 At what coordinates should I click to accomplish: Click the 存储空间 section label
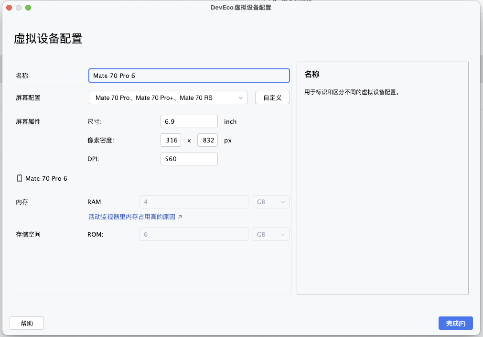point(28,234)
